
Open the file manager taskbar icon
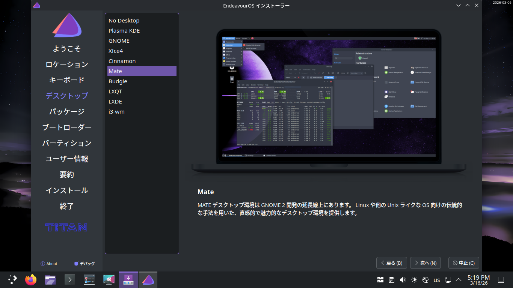(50, 280)
